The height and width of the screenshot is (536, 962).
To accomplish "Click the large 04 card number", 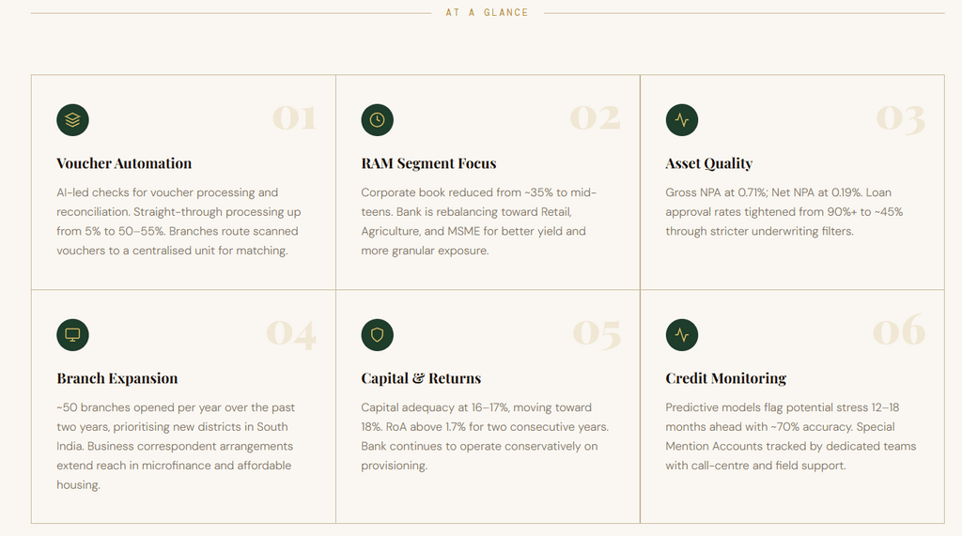I will click(x=291, y=333).
